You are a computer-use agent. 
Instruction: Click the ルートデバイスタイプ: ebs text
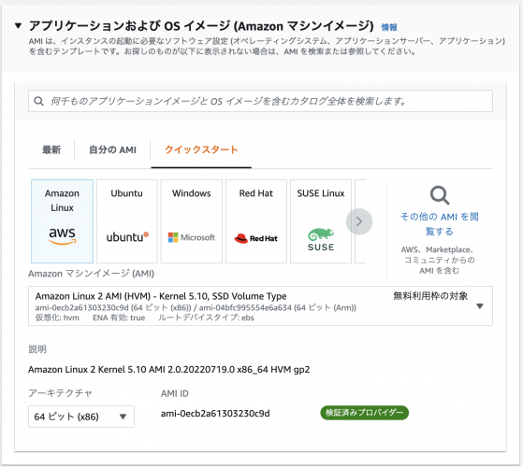(206, 318)
